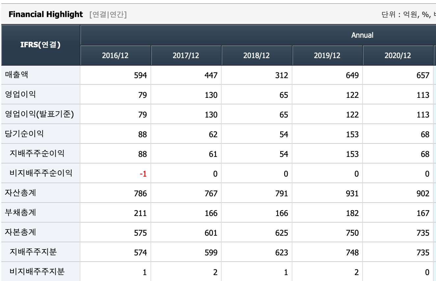
Task: Select the 2020/12 column header
Action: pyautogui.click(x=398, y=55)
